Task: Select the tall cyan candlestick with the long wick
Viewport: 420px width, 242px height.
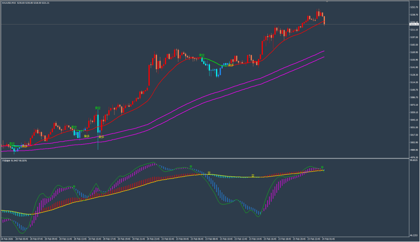Action: [98, 127]
